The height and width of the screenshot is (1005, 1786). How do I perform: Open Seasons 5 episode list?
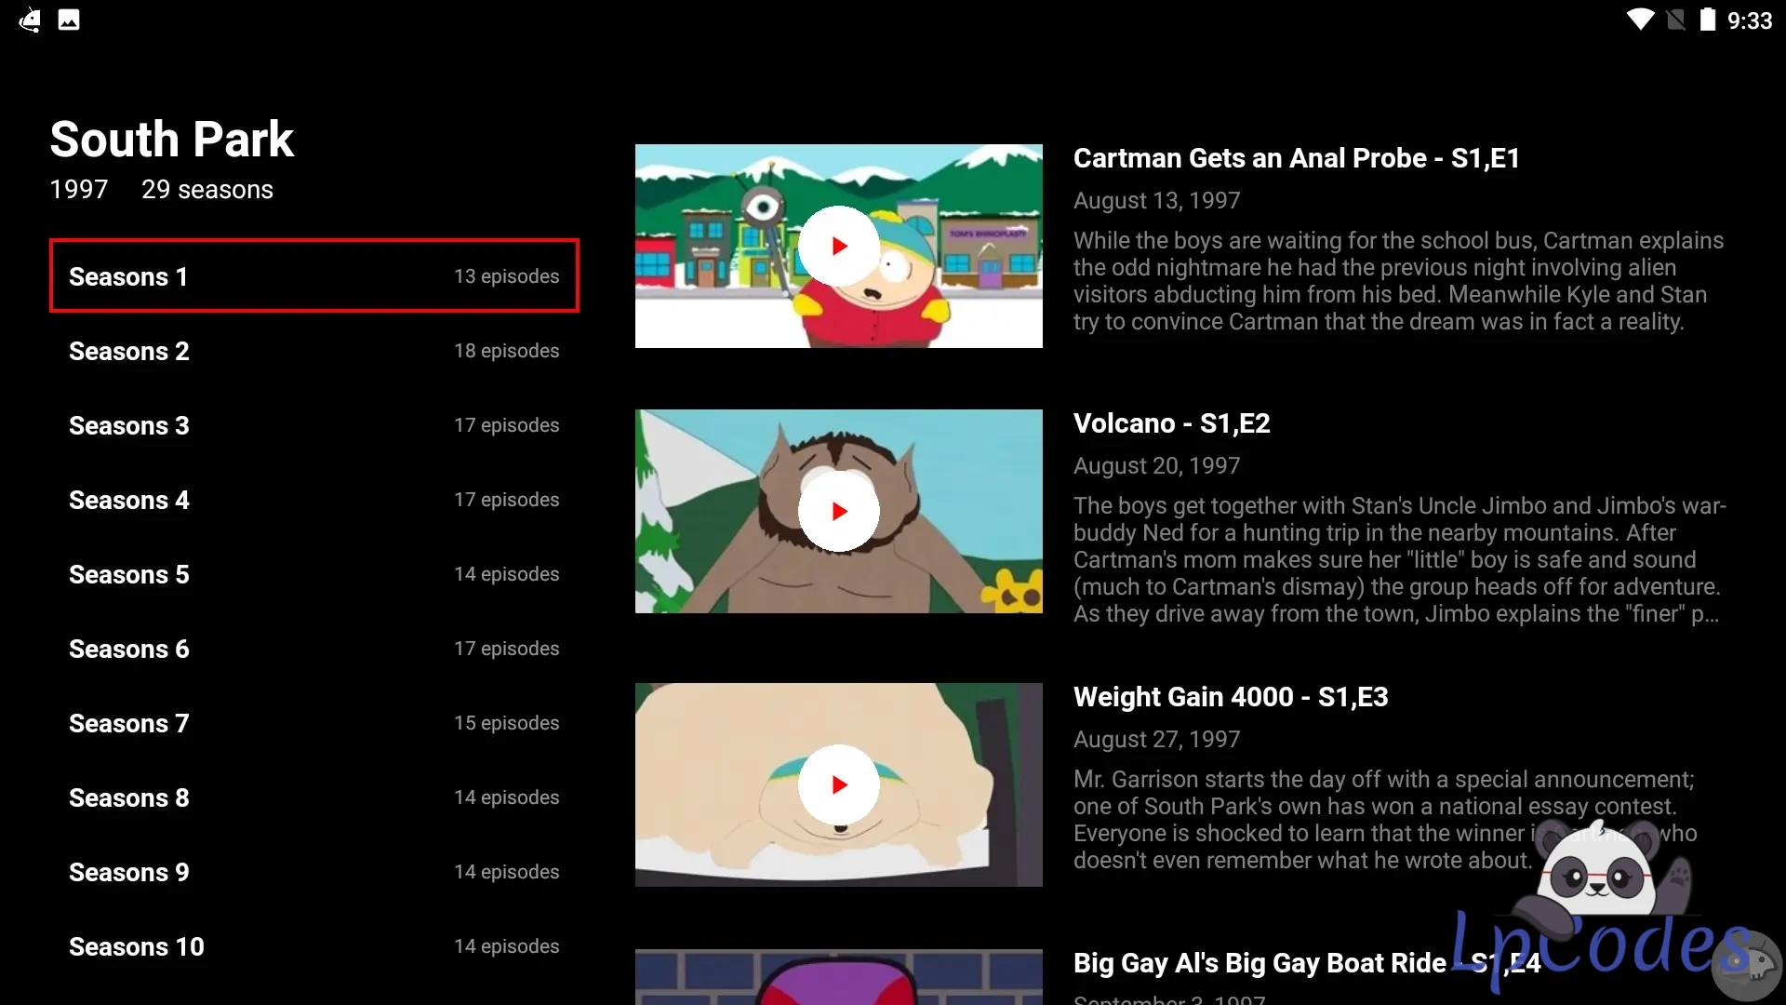314,574
